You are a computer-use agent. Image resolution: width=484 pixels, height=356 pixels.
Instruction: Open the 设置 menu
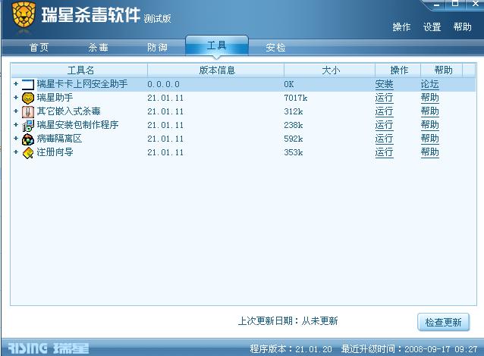[432, 27]
